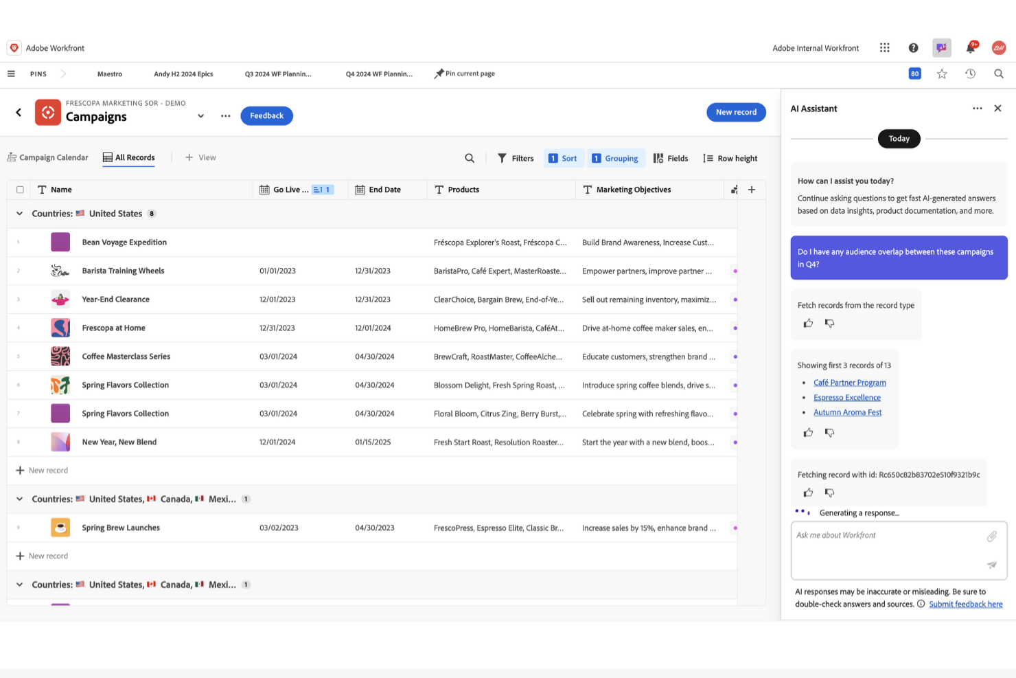The width and height of the screenshot is (1016, 678).
Task: Open the Café Partner Program link
Action: [x=850, y=383]
